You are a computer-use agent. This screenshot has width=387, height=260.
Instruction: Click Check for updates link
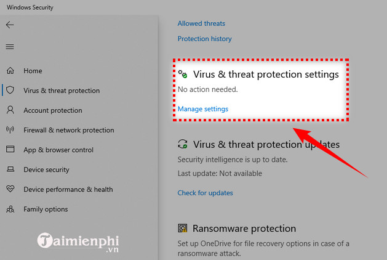205,193
